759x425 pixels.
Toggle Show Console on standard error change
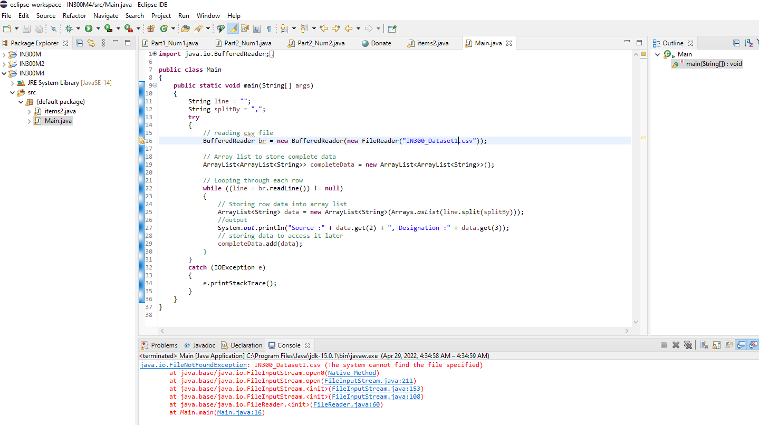point(753,345)
